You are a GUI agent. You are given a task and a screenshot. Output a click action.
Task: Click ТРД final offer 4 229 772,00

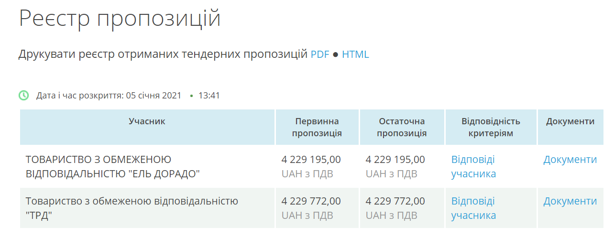(395, 201)
